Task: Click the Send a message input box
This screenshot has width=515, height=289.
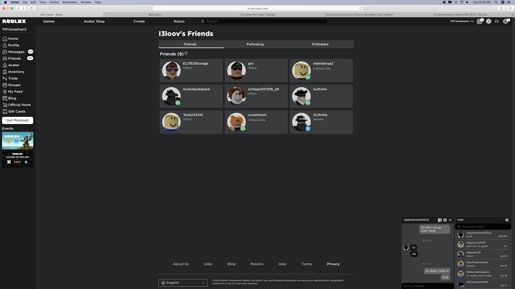Action: [x=428, y=286]
